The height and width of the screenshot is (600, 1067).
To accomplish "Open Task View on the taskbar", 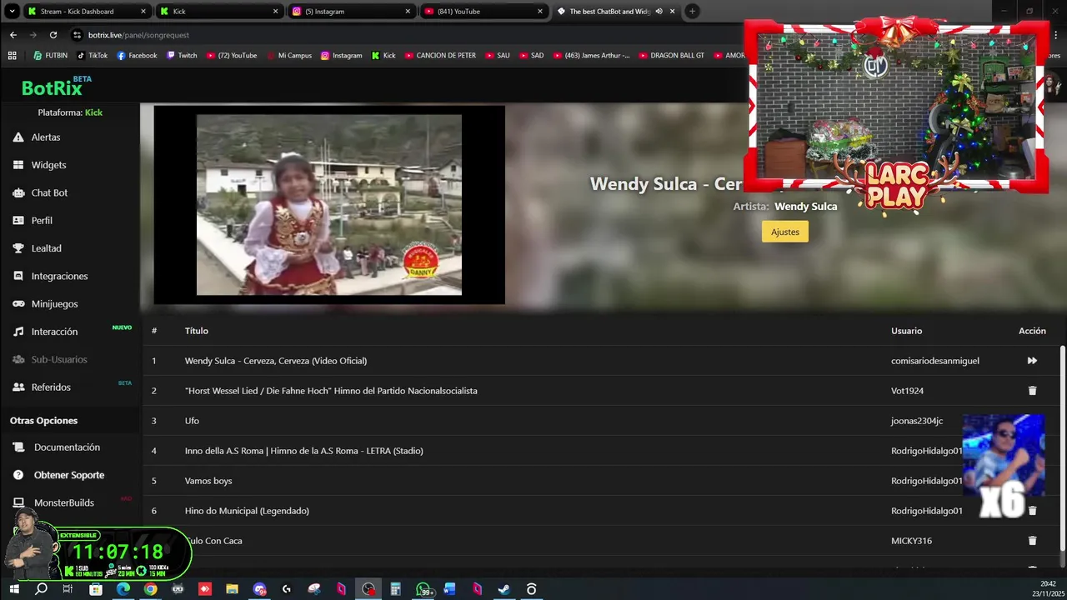I will tap(68, 589).
